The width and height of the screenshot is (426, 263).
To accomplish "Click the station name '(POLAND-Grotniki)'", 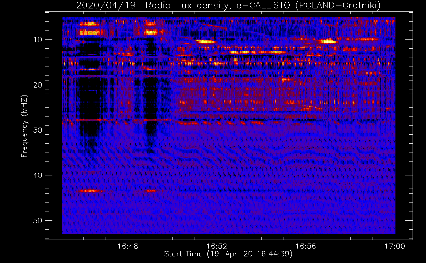I will point(338,5).
